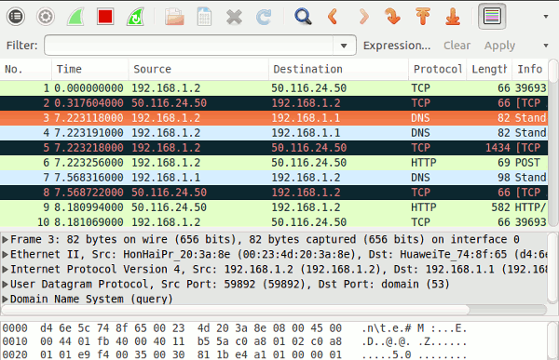Sort by Info column header
559x360 pixels.
[530, 69]
